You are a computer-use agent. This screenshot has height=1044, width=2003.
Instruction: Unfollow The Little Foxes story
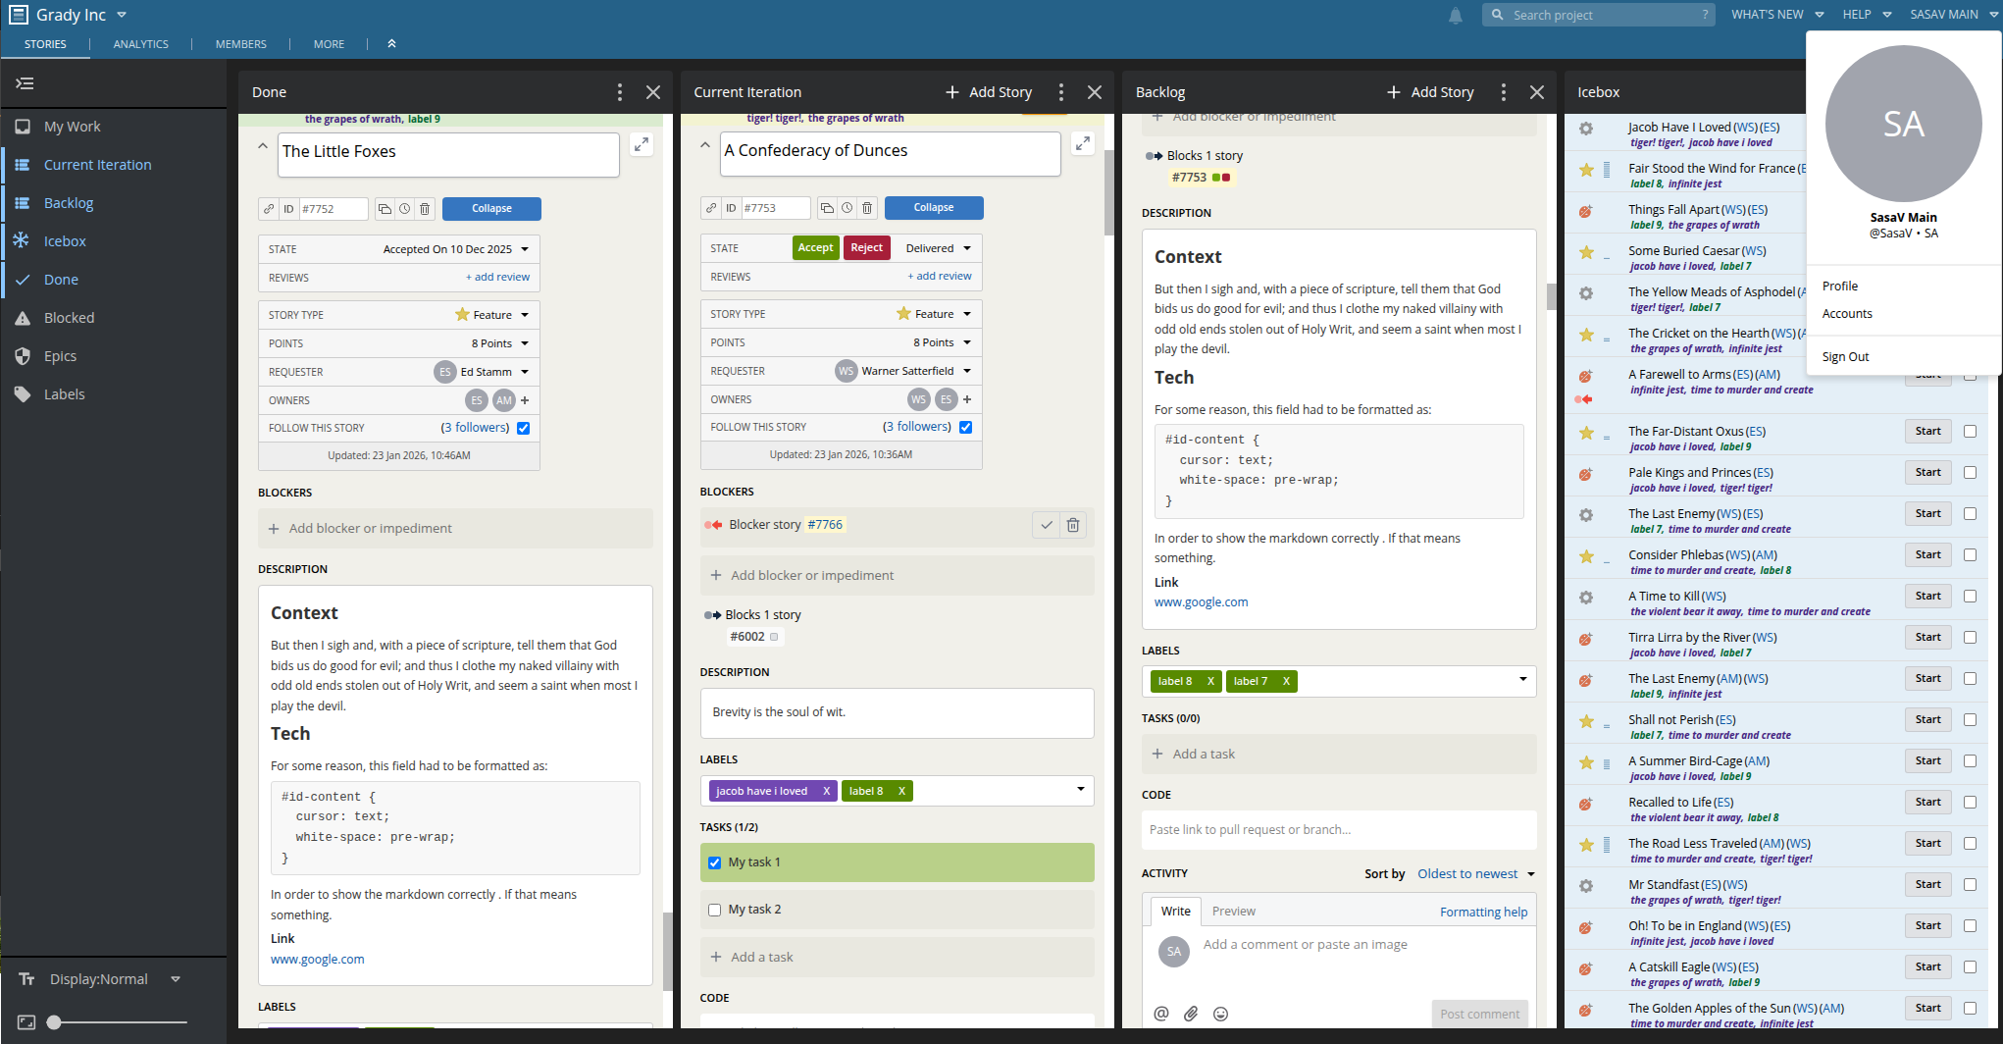click(x=523, y=428)
